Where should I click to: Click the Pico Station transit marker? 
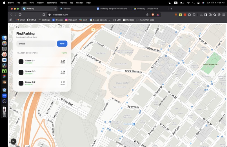[x=134, y=124]
